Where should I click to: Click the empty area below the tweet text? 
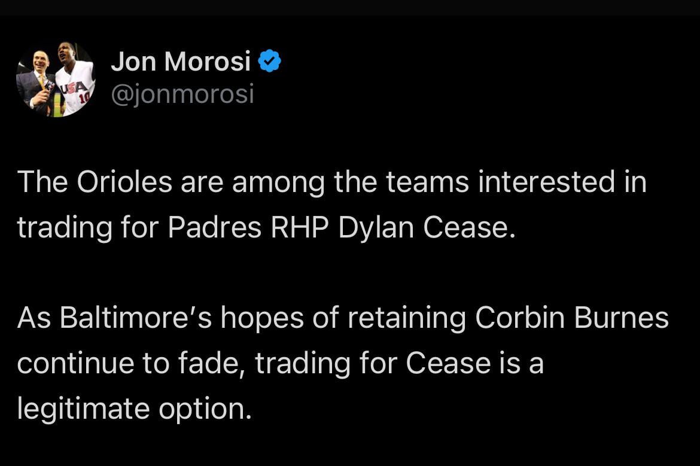pyautogui.click(x=350, y=446)
